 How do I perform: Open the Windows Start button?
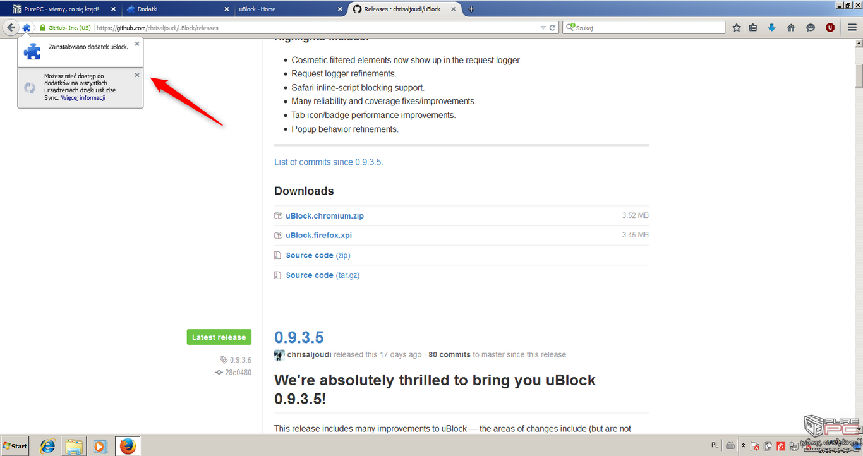click(x=15, y=446)
